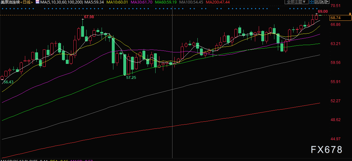
Task: Click the 48.62 price axis value
Action: 336,120
